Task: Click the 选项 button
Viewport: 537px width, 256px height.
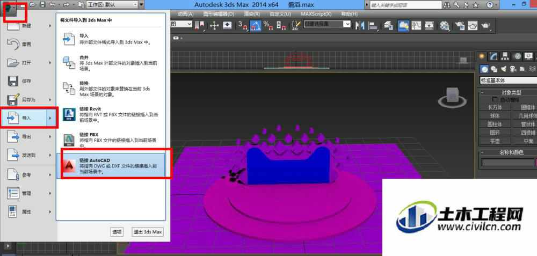Action: pyautogui.click(x=117, y=232)
